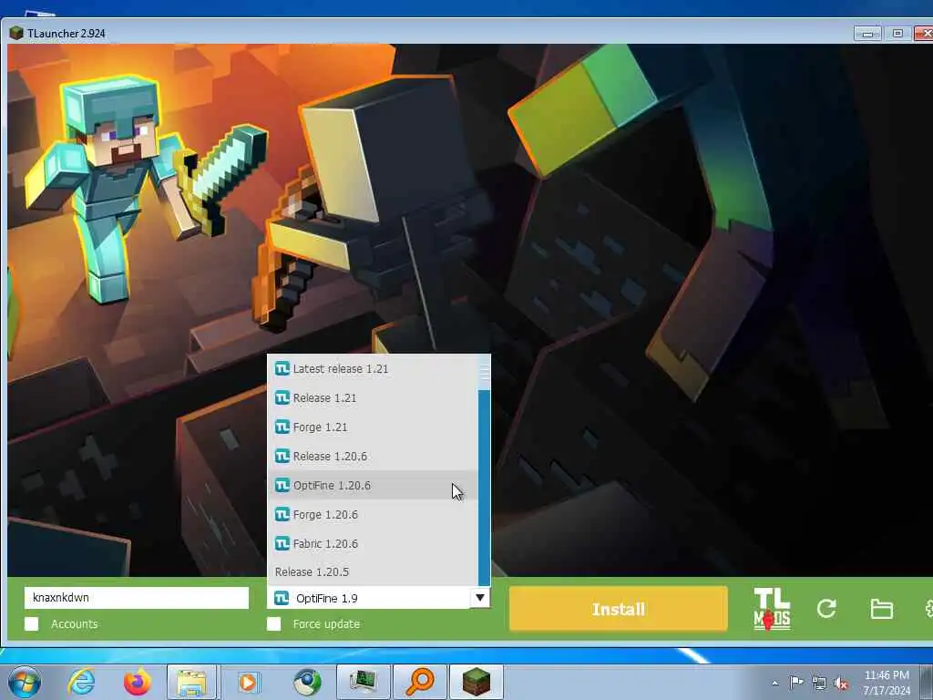Viewport: 933px width, 700px height.
Task: Toggle the Accounts checkbox
Action: pos(32,623)
